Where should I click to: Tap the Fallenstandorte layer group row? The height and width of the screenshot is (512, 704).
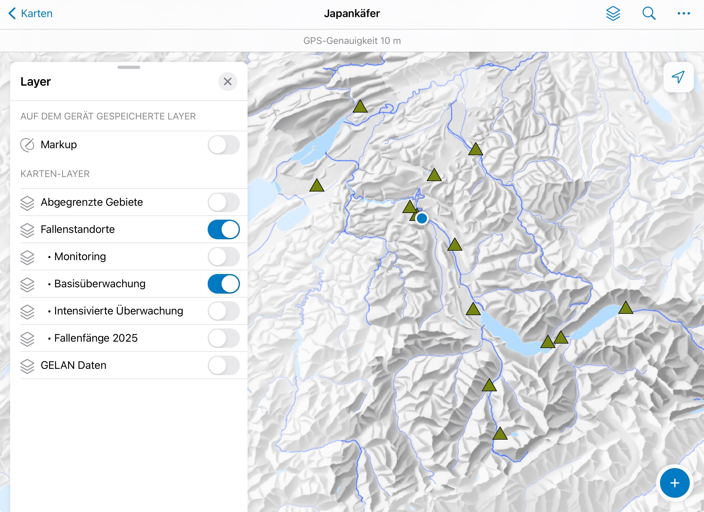point(78,229)
